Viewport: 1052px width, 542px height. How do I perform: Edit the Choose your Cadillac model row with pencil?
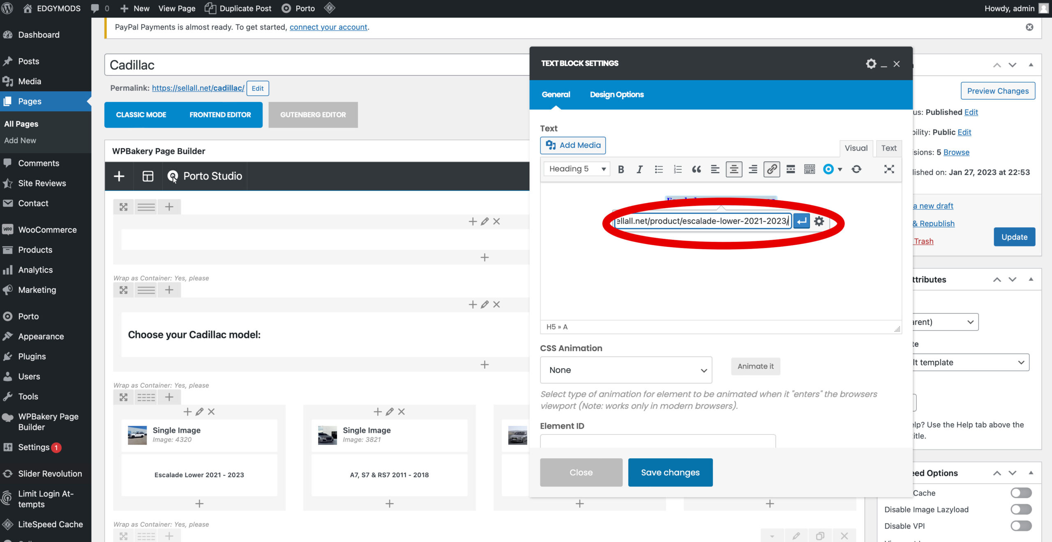point(484,304)
